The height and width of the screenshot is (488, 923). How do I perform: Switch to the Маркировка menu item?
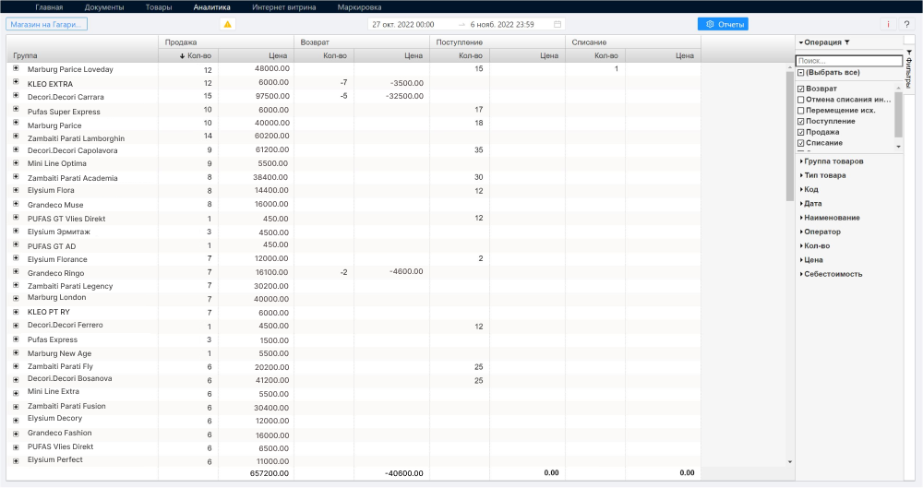point(359,6)
